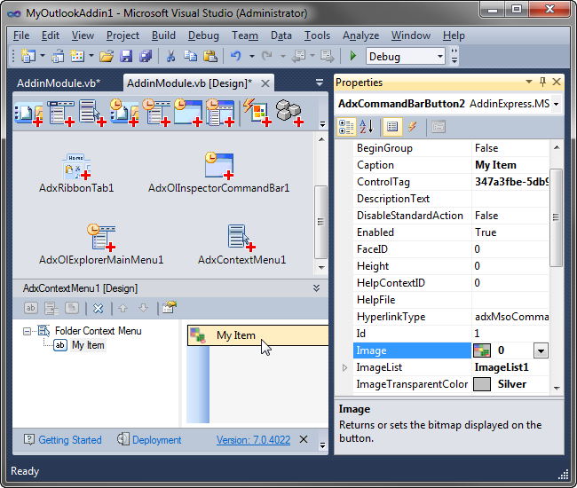Click Alphabetical sort icon in Properties
The height and width of the screenshot is (488, 577).
tap(367, 127)
